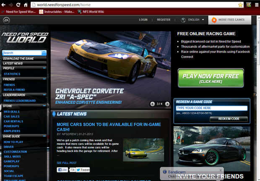Collapse the FRIENDS sidebar section
Screen dimensions: 260x181
coord(44,79)
